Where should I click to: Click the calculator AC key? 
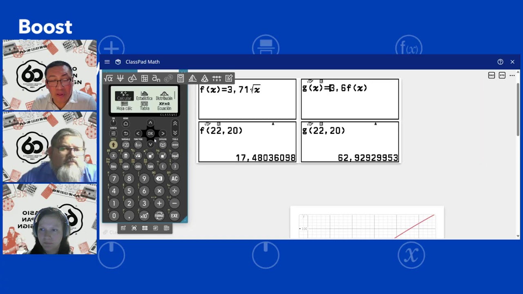click(174, 178)
